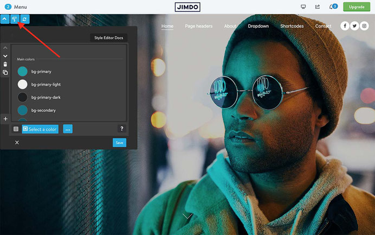Pick the bg-secondary blue swatch

[22, 110]
